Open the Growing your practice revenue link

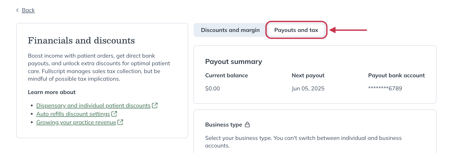click(x=76, y=122)
